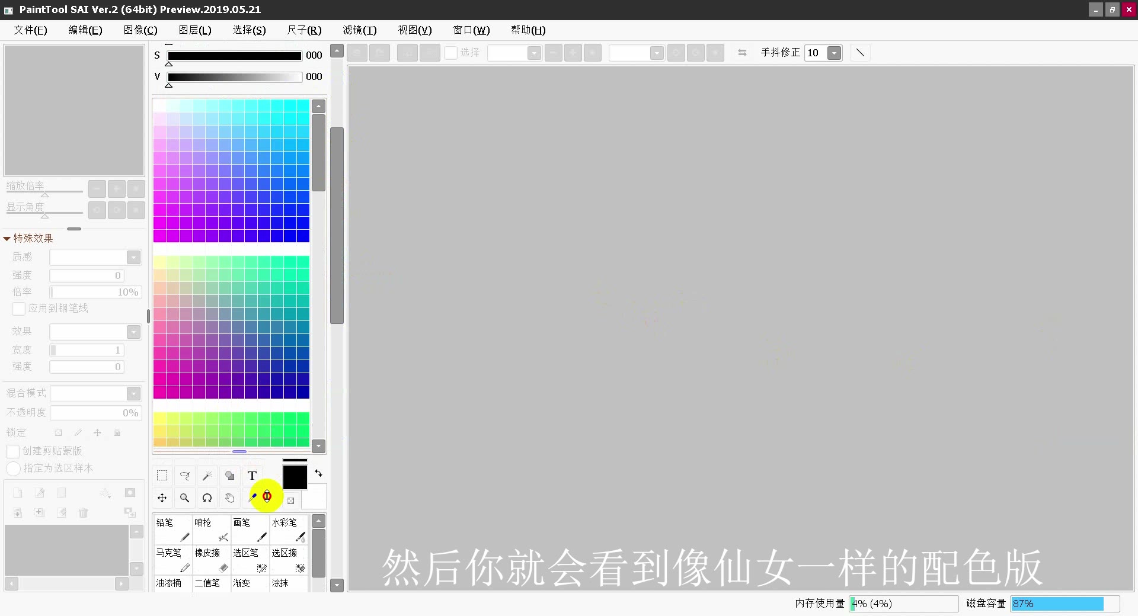Image resolution: width=1138 pixels, height=616 pixels.
Task: Toggle the 应用到钢笔线 checkbox
Action: (x=18, y=309)
